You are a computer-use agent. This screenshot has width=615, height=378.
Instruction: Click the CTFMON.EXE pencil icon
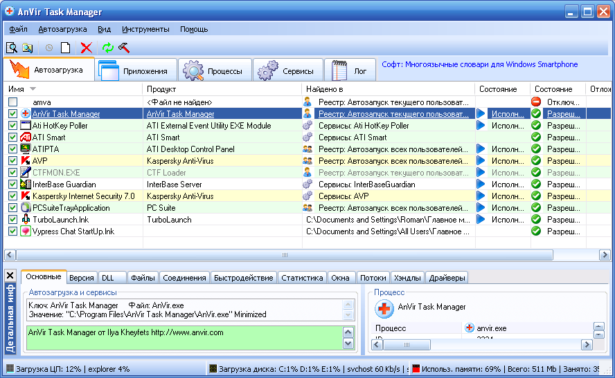[26, 172]
